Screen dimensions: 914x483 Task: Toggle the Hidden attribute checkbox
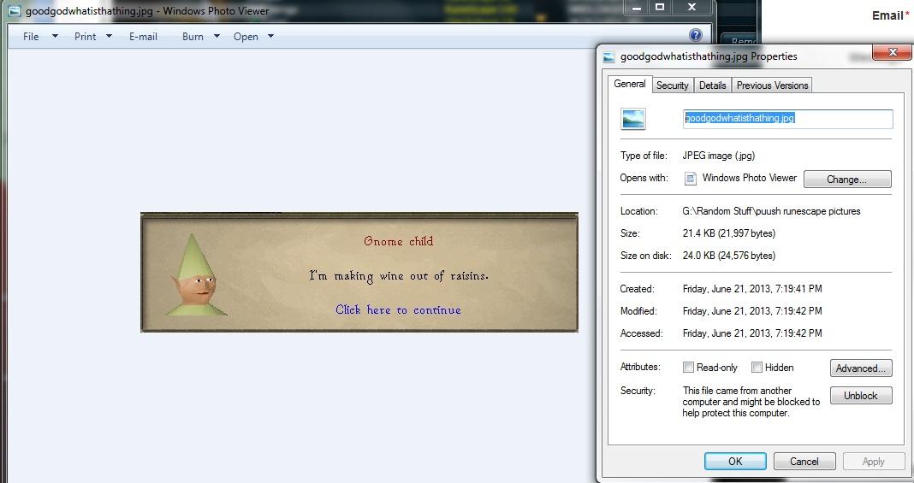click(757, 368)
